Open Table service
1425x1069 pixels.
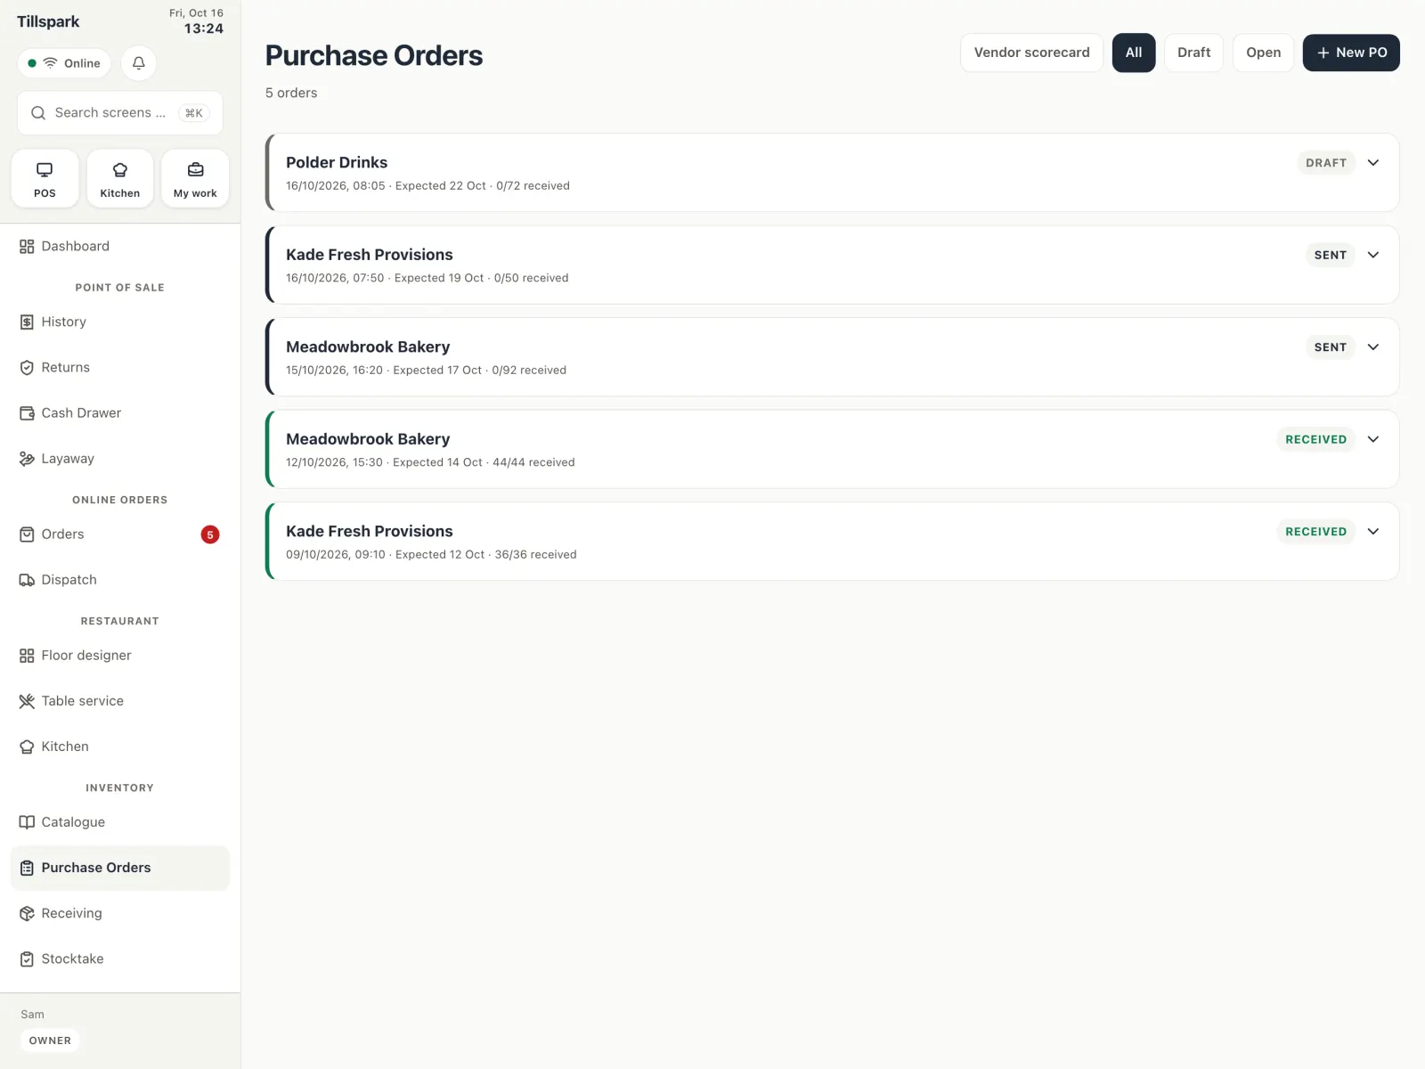(120, 701)
